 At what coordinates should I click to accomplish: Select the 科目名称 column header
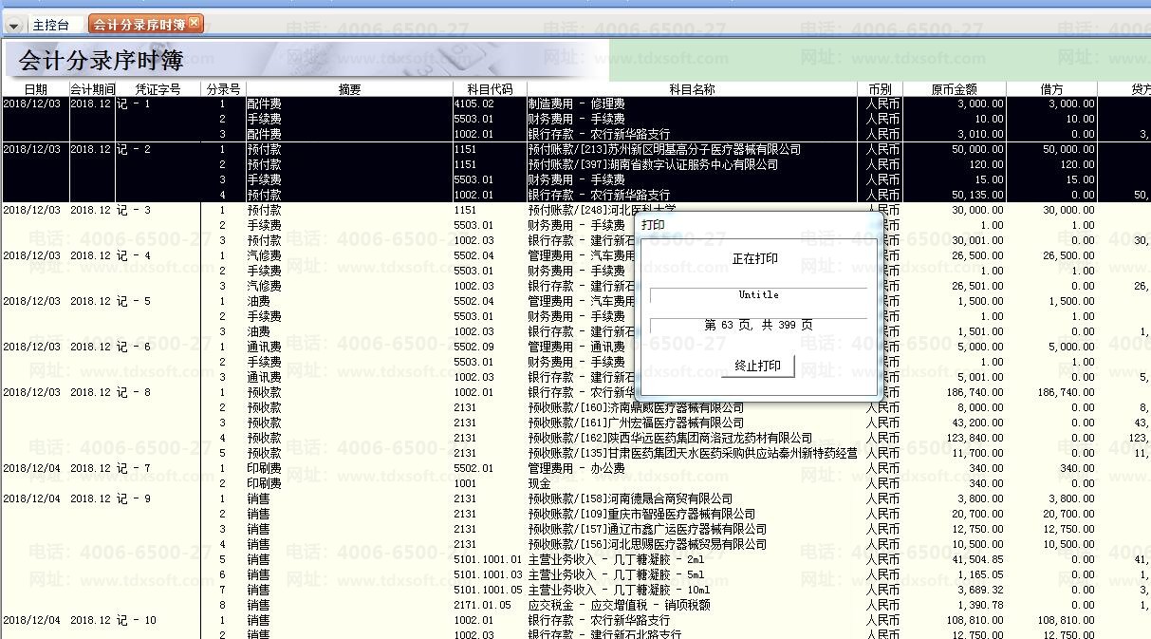(691, 89)
